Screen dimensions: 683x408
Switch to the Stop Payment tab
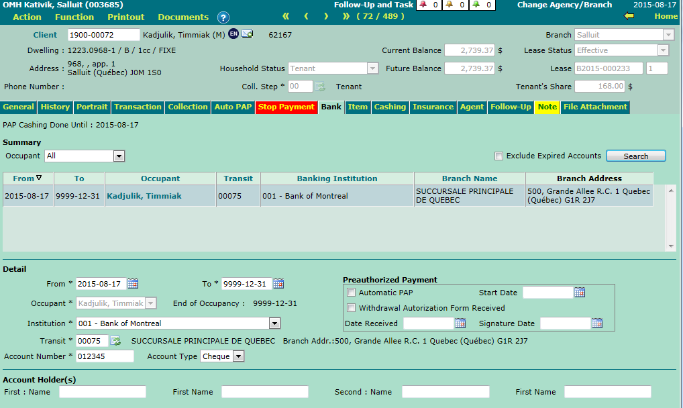point(286,107)
